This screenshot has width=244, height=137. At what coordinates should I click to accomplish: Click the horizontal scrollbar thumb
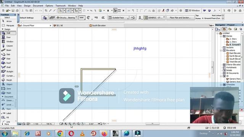coord(152,124)
